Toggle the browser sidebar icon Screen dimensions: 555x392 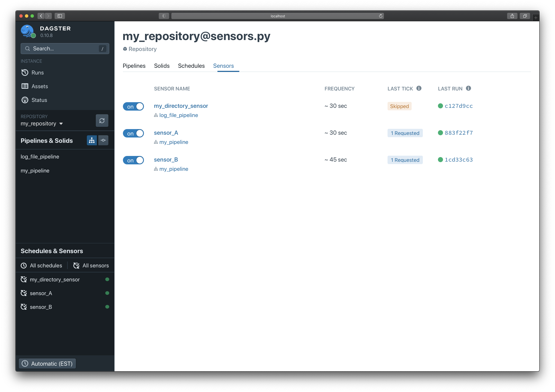pyautogui.click(x=60, y=16)
